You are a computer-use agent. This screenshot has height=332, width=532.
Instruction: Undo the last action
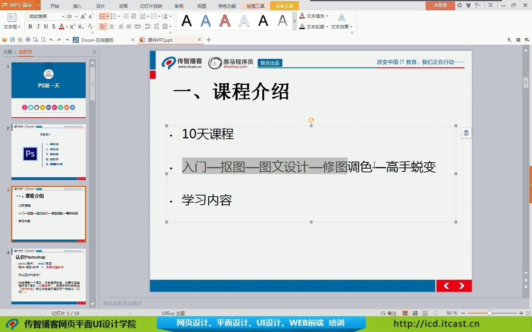tap(52, 40)
